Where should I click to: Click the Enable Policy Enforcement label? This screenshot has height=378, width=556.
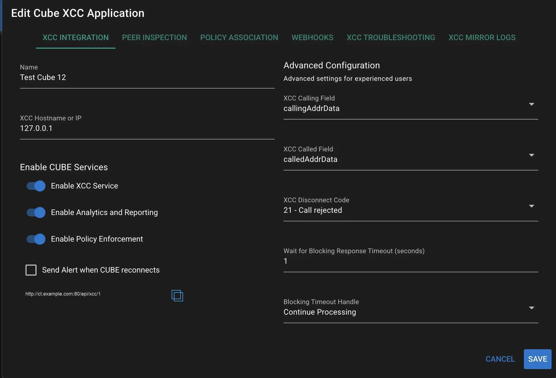(x=97, y=239)
